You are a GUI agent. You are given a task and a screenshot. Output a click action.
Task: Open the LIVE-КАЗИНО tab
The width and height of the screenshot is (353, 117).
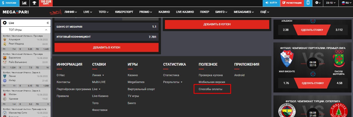pos(185,12)
